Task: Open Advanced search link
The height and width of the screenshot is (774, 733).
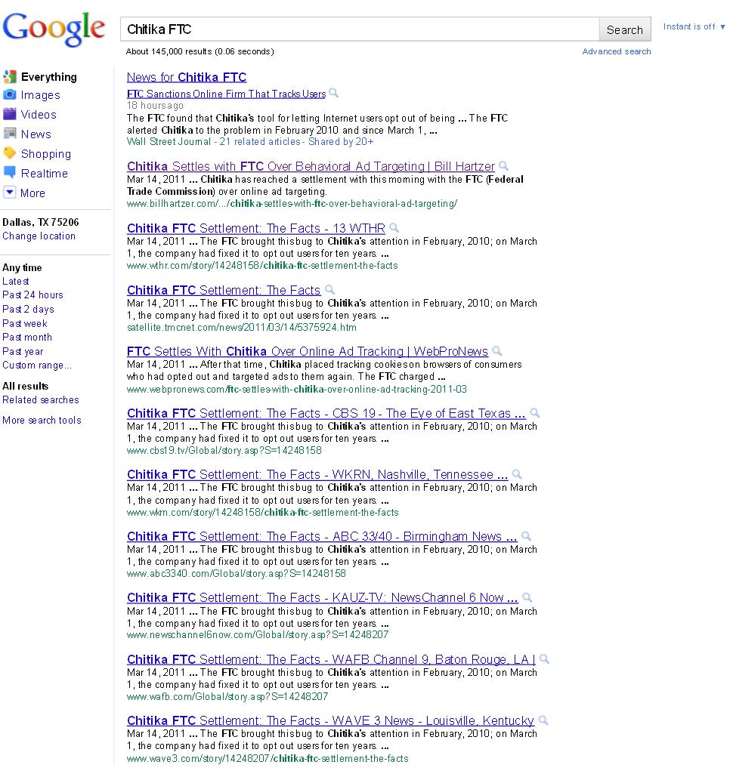Action: (616, 51)
